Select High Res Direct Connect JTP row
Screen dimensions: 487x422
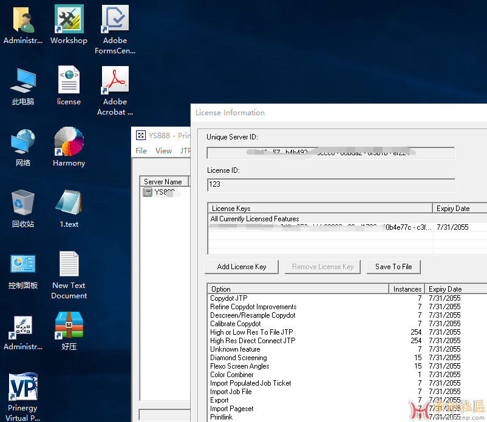pos(347,341)
